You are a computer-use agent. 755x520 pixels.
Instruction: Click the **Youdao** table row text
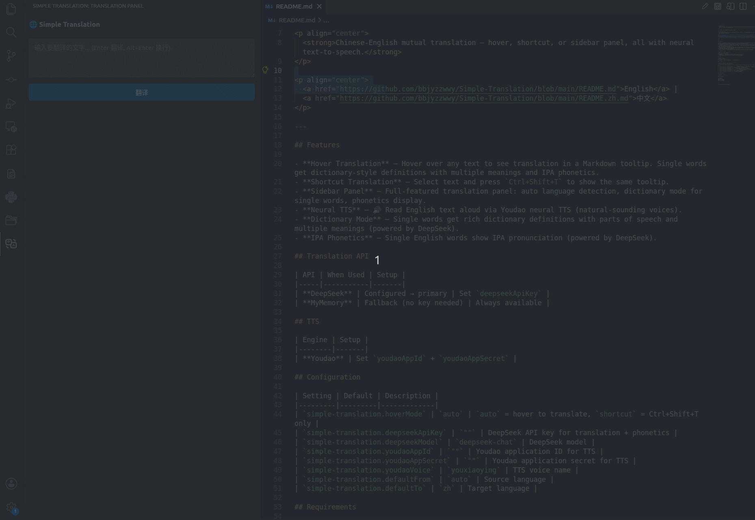tap(405, 358)
